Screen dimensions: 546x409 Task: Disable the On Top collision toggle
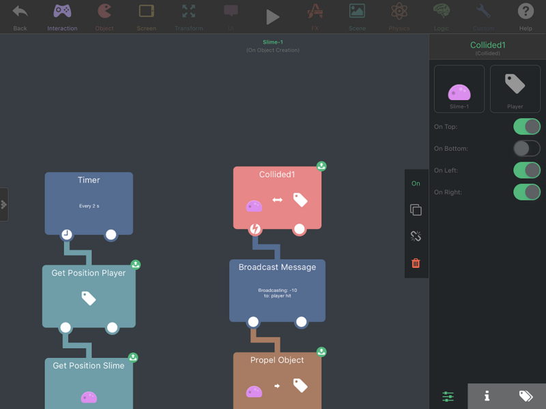[526, 127]
